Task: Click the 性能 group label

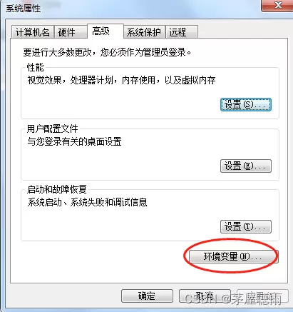Action: pos(36,67)
